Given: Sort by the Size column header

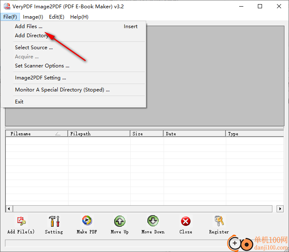Looking at the screenshot, I should [147, 134].
